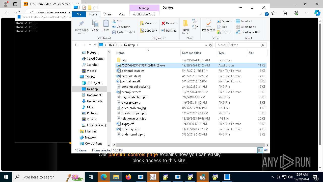Open Recent locations dropdown arrow
The width and height of the screenshot is (323, 182).
tap(90, 45)
